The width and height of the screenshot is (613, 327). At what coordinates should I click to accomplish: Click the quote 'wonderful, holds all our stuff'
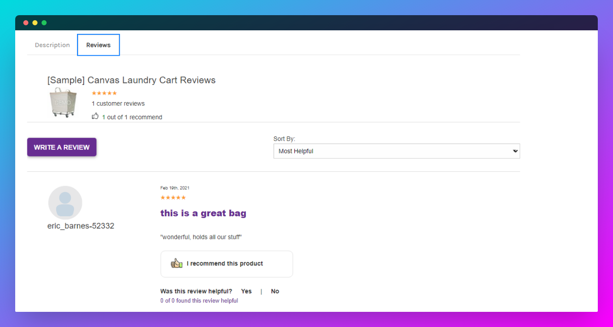201,237
